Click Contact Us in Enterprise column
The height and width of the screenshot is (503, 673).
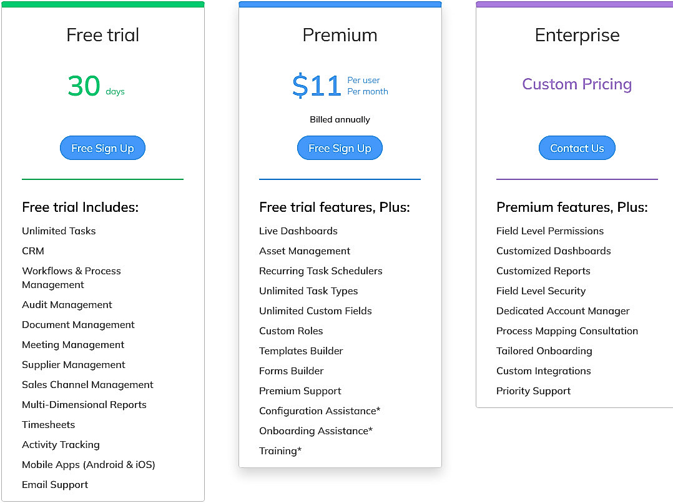[576, 147]
